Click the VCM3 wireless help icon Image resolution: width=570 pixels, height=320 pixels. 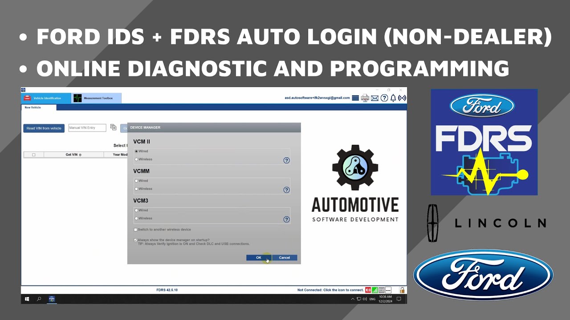click(286, 219)
